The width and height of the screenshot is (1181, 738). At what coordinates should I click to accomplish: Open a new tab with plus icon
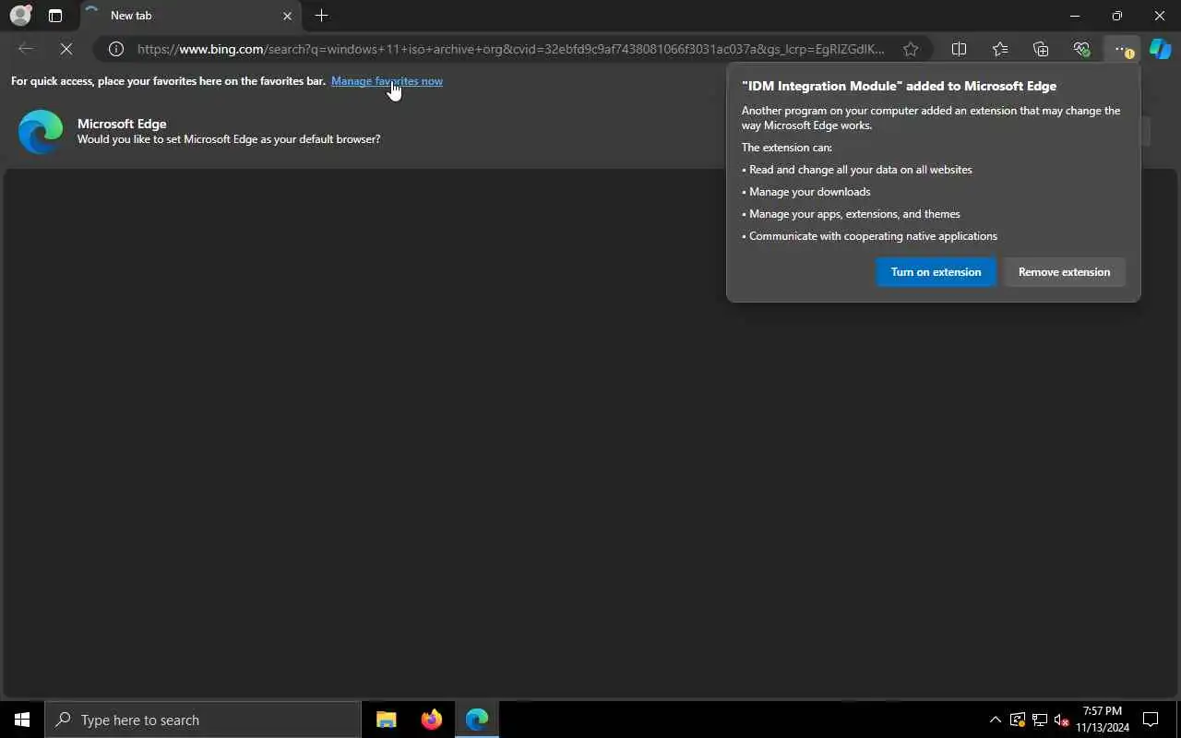321,16
